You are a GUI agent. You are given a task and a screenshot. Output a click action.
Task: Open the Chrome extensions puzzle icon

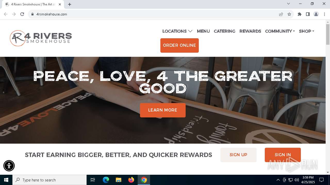point(300,14)
